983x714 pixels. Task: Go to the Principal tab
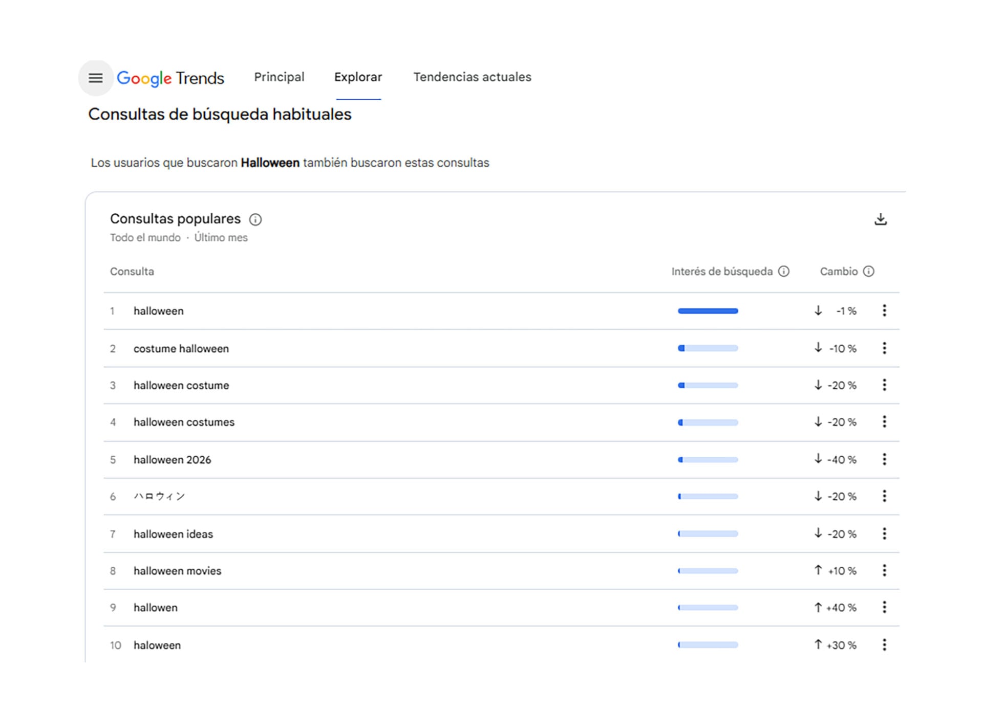pos(279,77)
